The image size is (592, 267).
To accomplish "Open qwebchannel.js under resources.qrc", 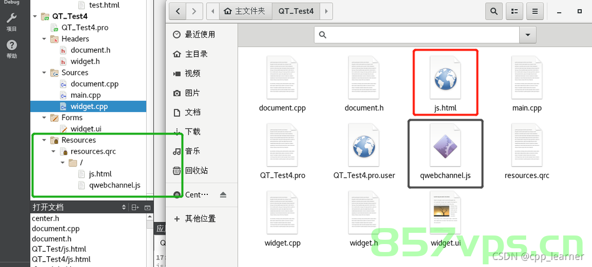I will [x=115, y=185].
